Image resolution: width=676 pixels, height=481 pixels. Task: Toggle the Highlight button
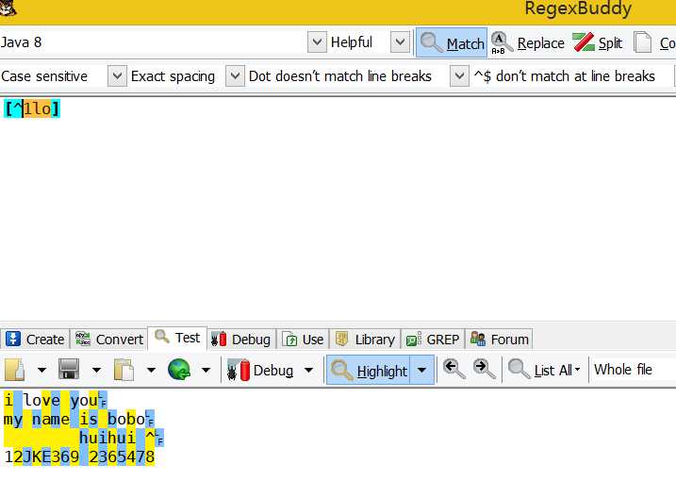[369, 370]
